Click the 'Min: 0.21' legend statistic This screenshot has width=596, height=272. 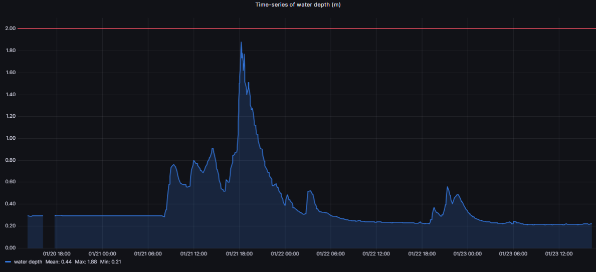(110, 261)
